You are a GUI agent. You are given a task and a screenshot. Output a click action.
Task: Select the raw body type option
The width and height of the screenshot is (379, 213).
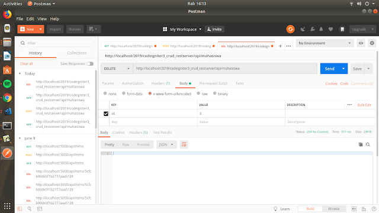(x=202, y=93)
